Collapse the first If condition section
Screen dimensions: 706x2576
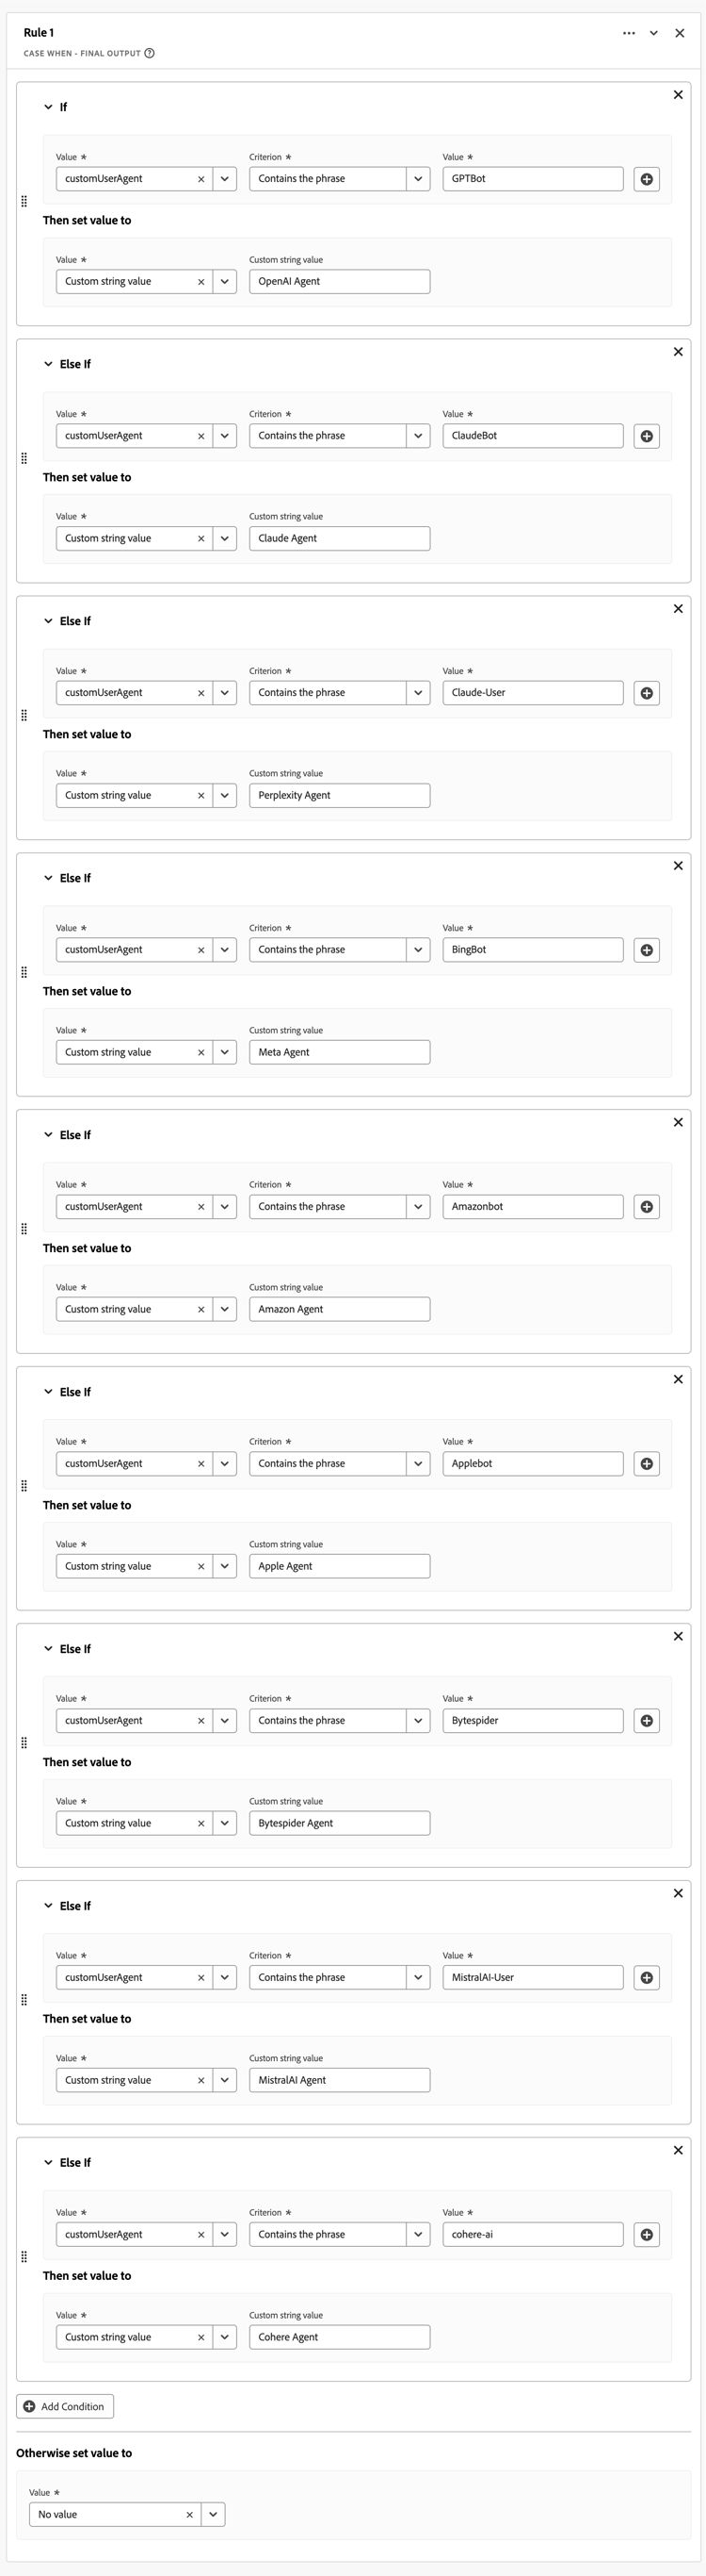48,107
